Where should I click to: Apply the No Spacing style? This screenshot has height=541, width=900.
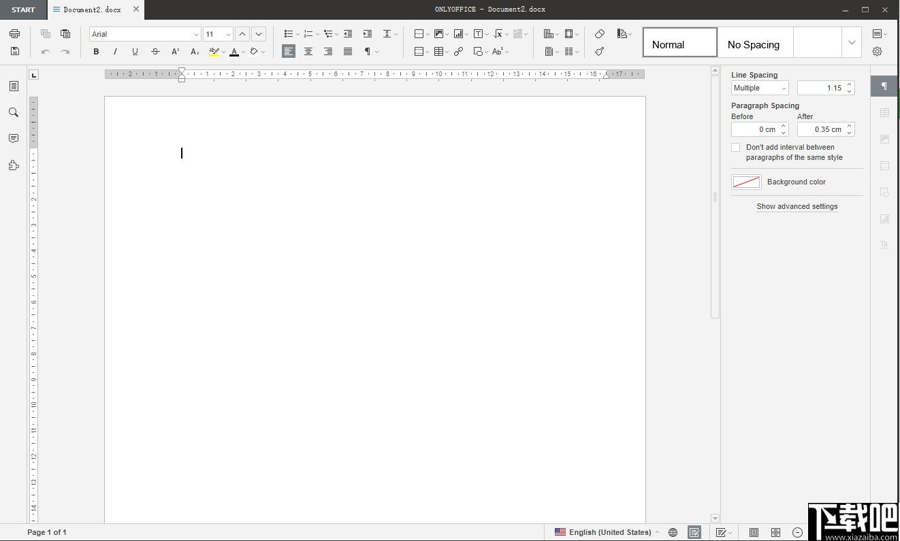click(x=754, y=43)
